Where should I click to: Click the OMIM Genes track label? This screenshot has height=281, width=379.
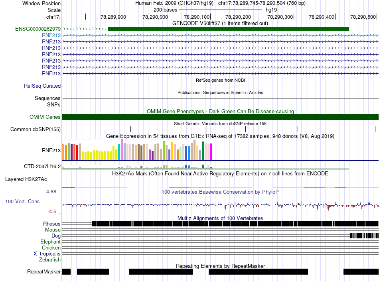[x=45, y=117]
